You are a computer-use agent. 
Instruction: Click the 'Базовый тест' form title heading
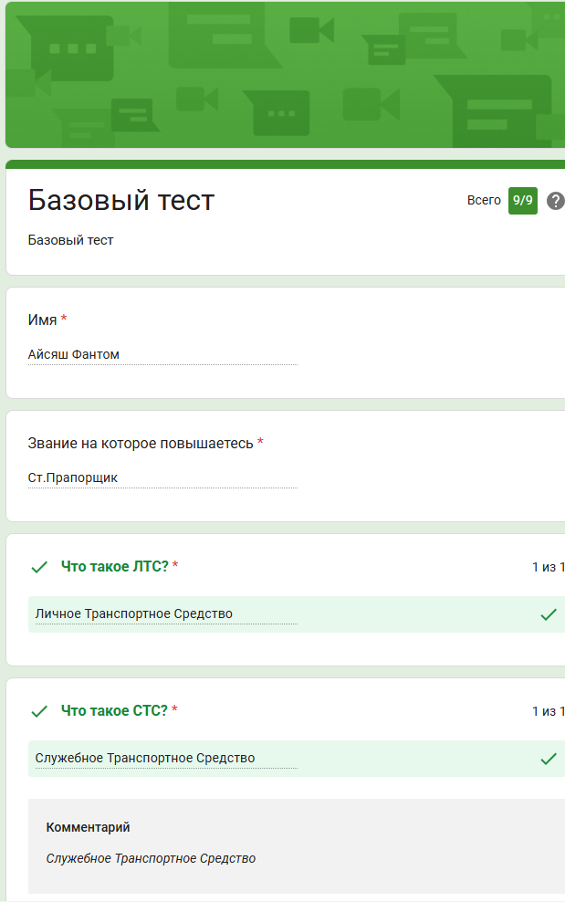click(121, 200)
